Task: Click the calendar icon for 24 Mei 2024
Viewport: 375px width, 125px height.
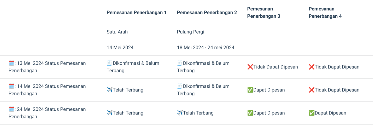Action: tap(11, 109)
